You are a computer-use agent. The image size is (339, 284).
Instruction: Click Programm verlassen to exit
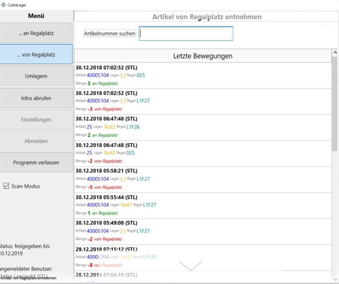(36, 162)
